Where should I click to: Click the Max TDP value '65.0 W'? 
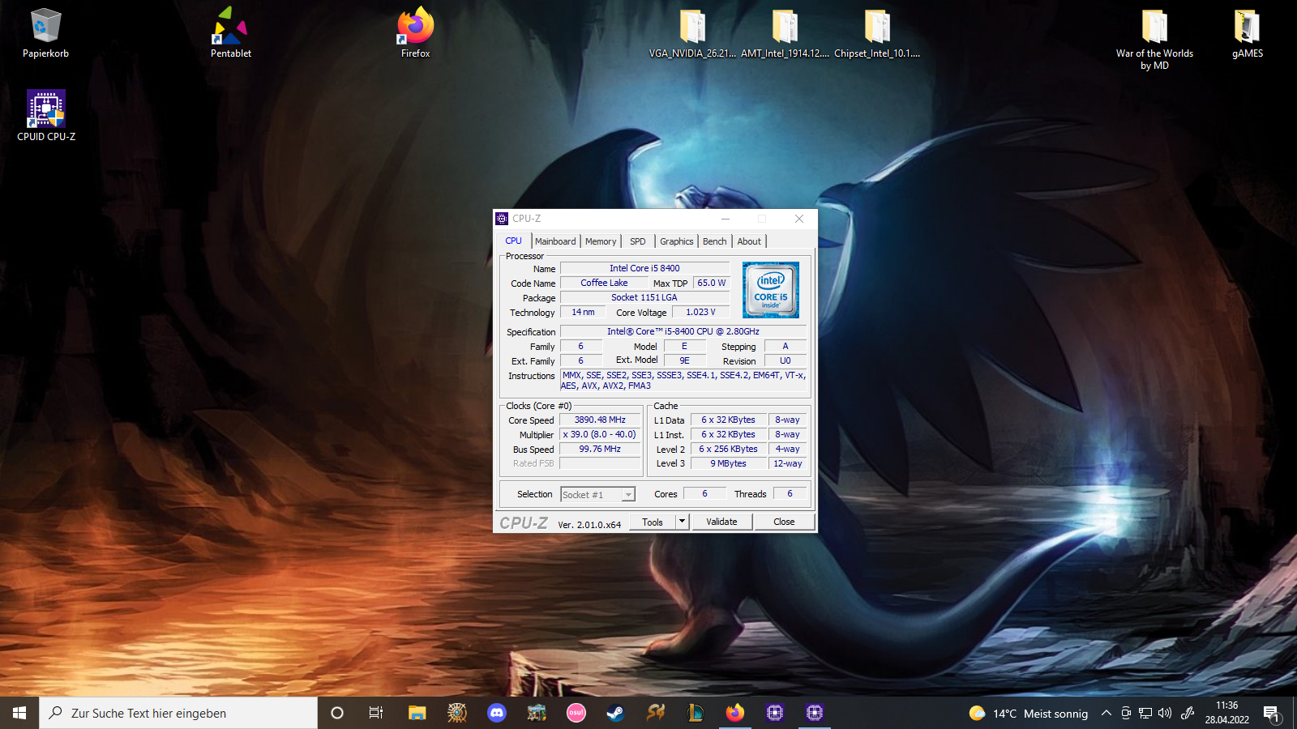712,283
